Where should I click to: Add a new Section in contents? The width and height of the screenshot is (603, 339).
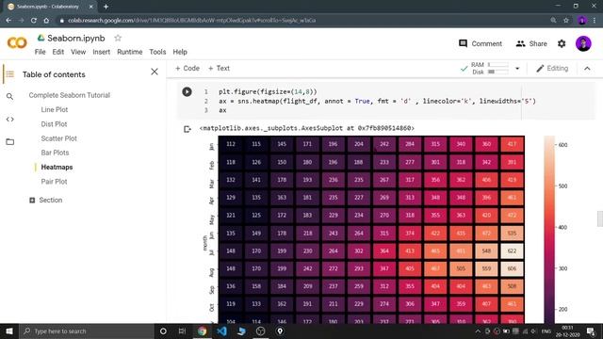(46, 200)
